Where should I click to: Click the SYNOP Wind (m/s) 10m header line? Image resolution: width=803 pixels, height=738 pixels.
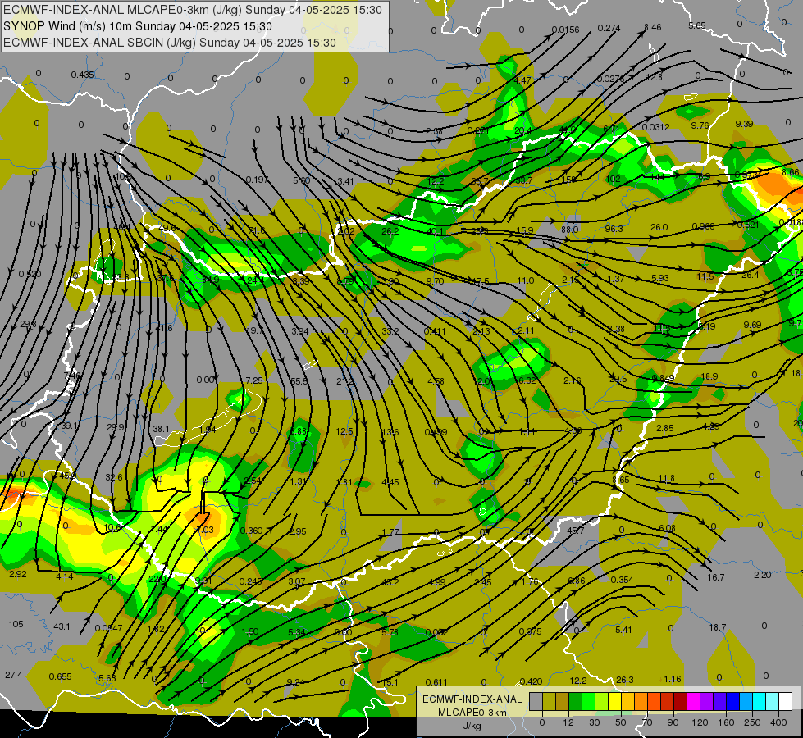(137, 26)
